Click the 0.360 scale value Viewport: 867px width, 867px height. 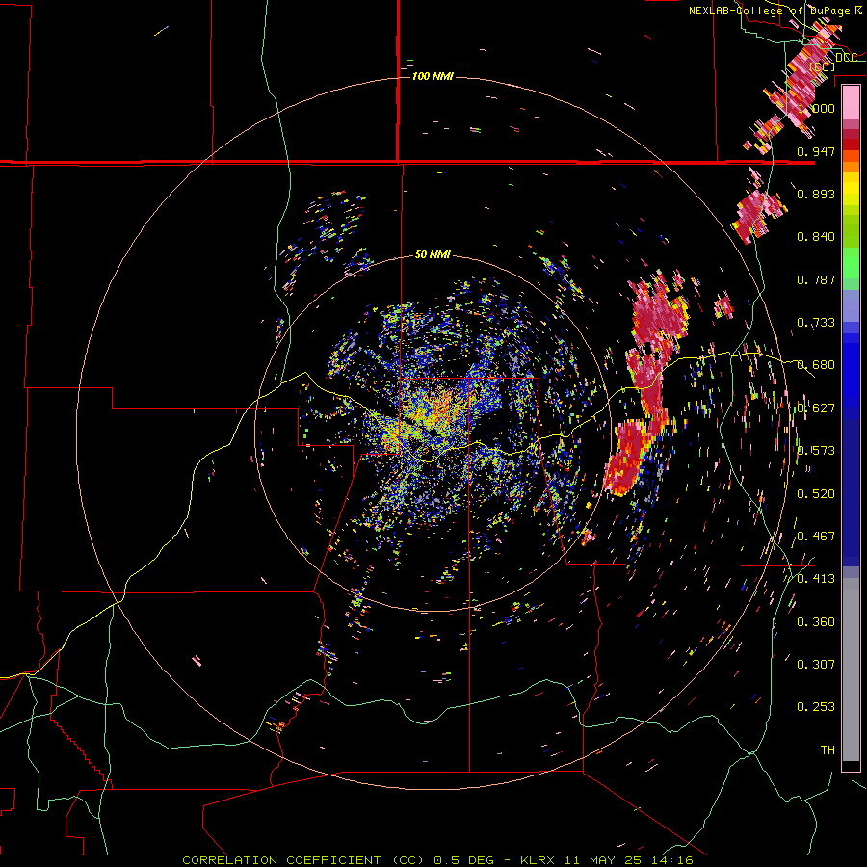coord(816,621)
